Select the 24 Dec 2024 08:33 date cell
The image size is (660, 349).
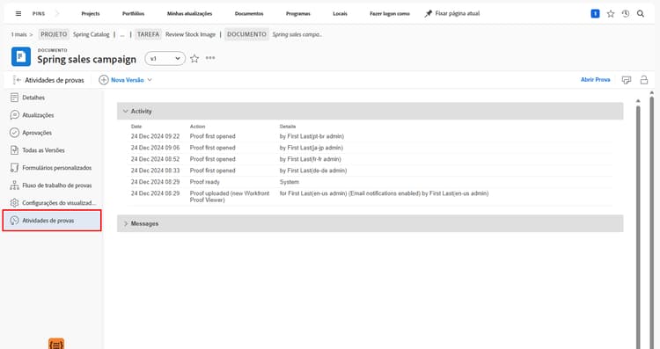[x=155, y=171]
